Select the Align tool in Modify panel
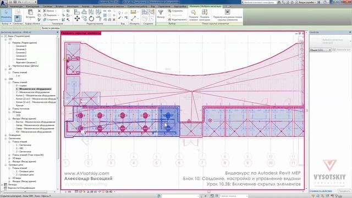352x198 pixels. [77, 12]
